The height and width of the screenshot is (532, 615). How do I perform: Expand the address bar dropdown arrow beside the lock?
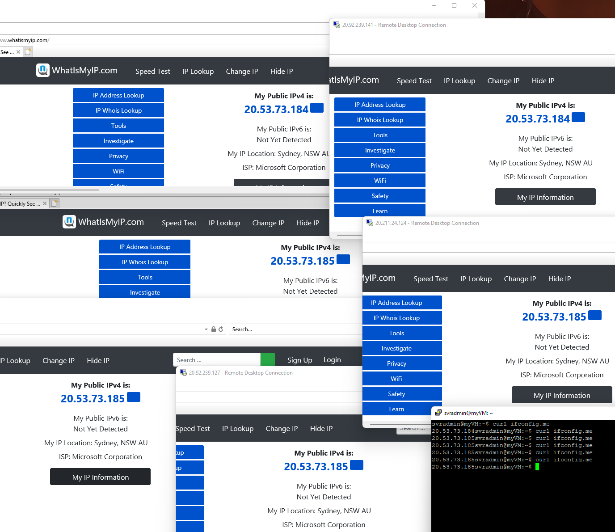pos(206,329)
